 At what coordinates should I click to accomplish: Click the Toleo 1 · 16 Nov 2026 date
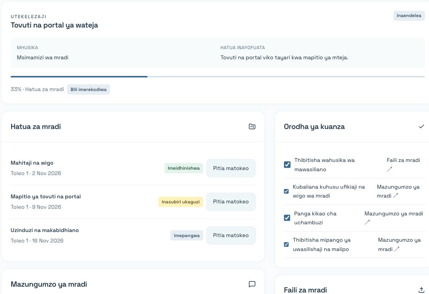tap(37, 241)
